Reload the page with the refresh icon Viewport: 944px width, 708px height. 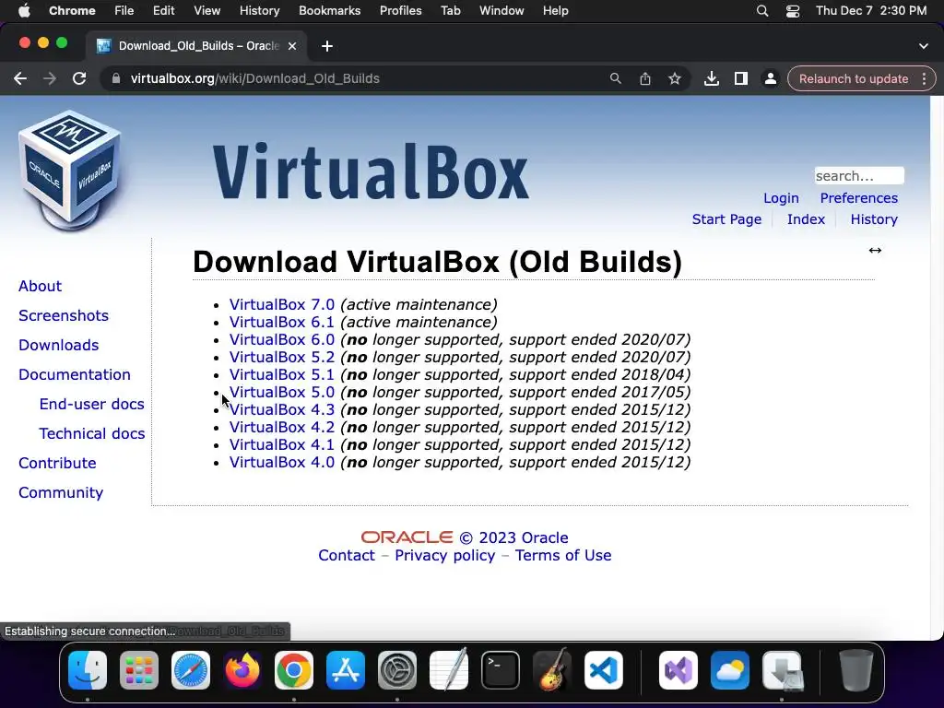(x=79, y=79)
